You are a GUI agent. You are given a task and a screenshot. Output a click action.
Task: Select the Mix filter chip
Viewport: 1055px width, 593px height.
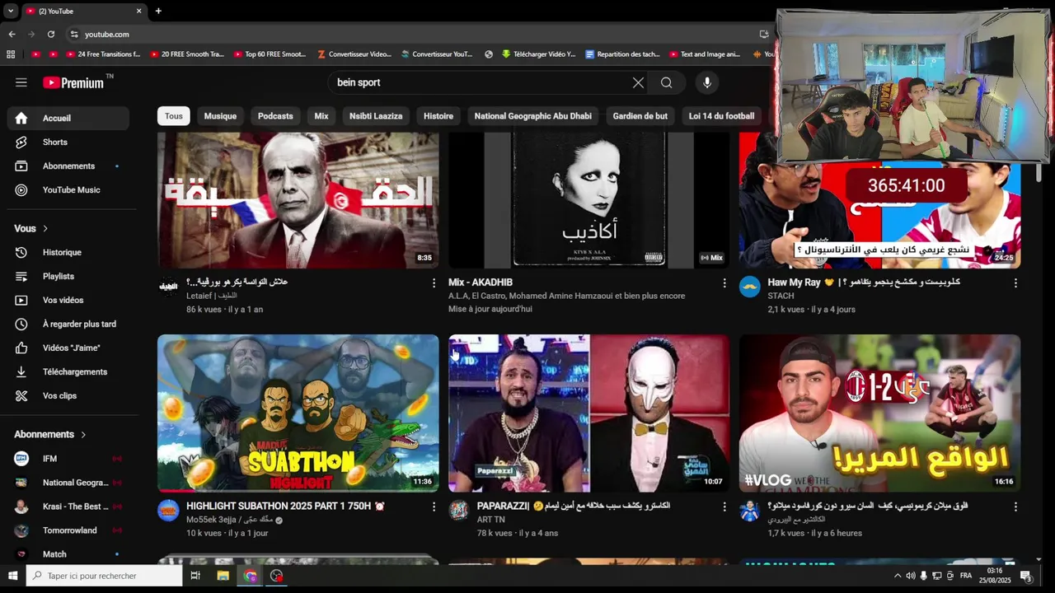tap(321, 116)
